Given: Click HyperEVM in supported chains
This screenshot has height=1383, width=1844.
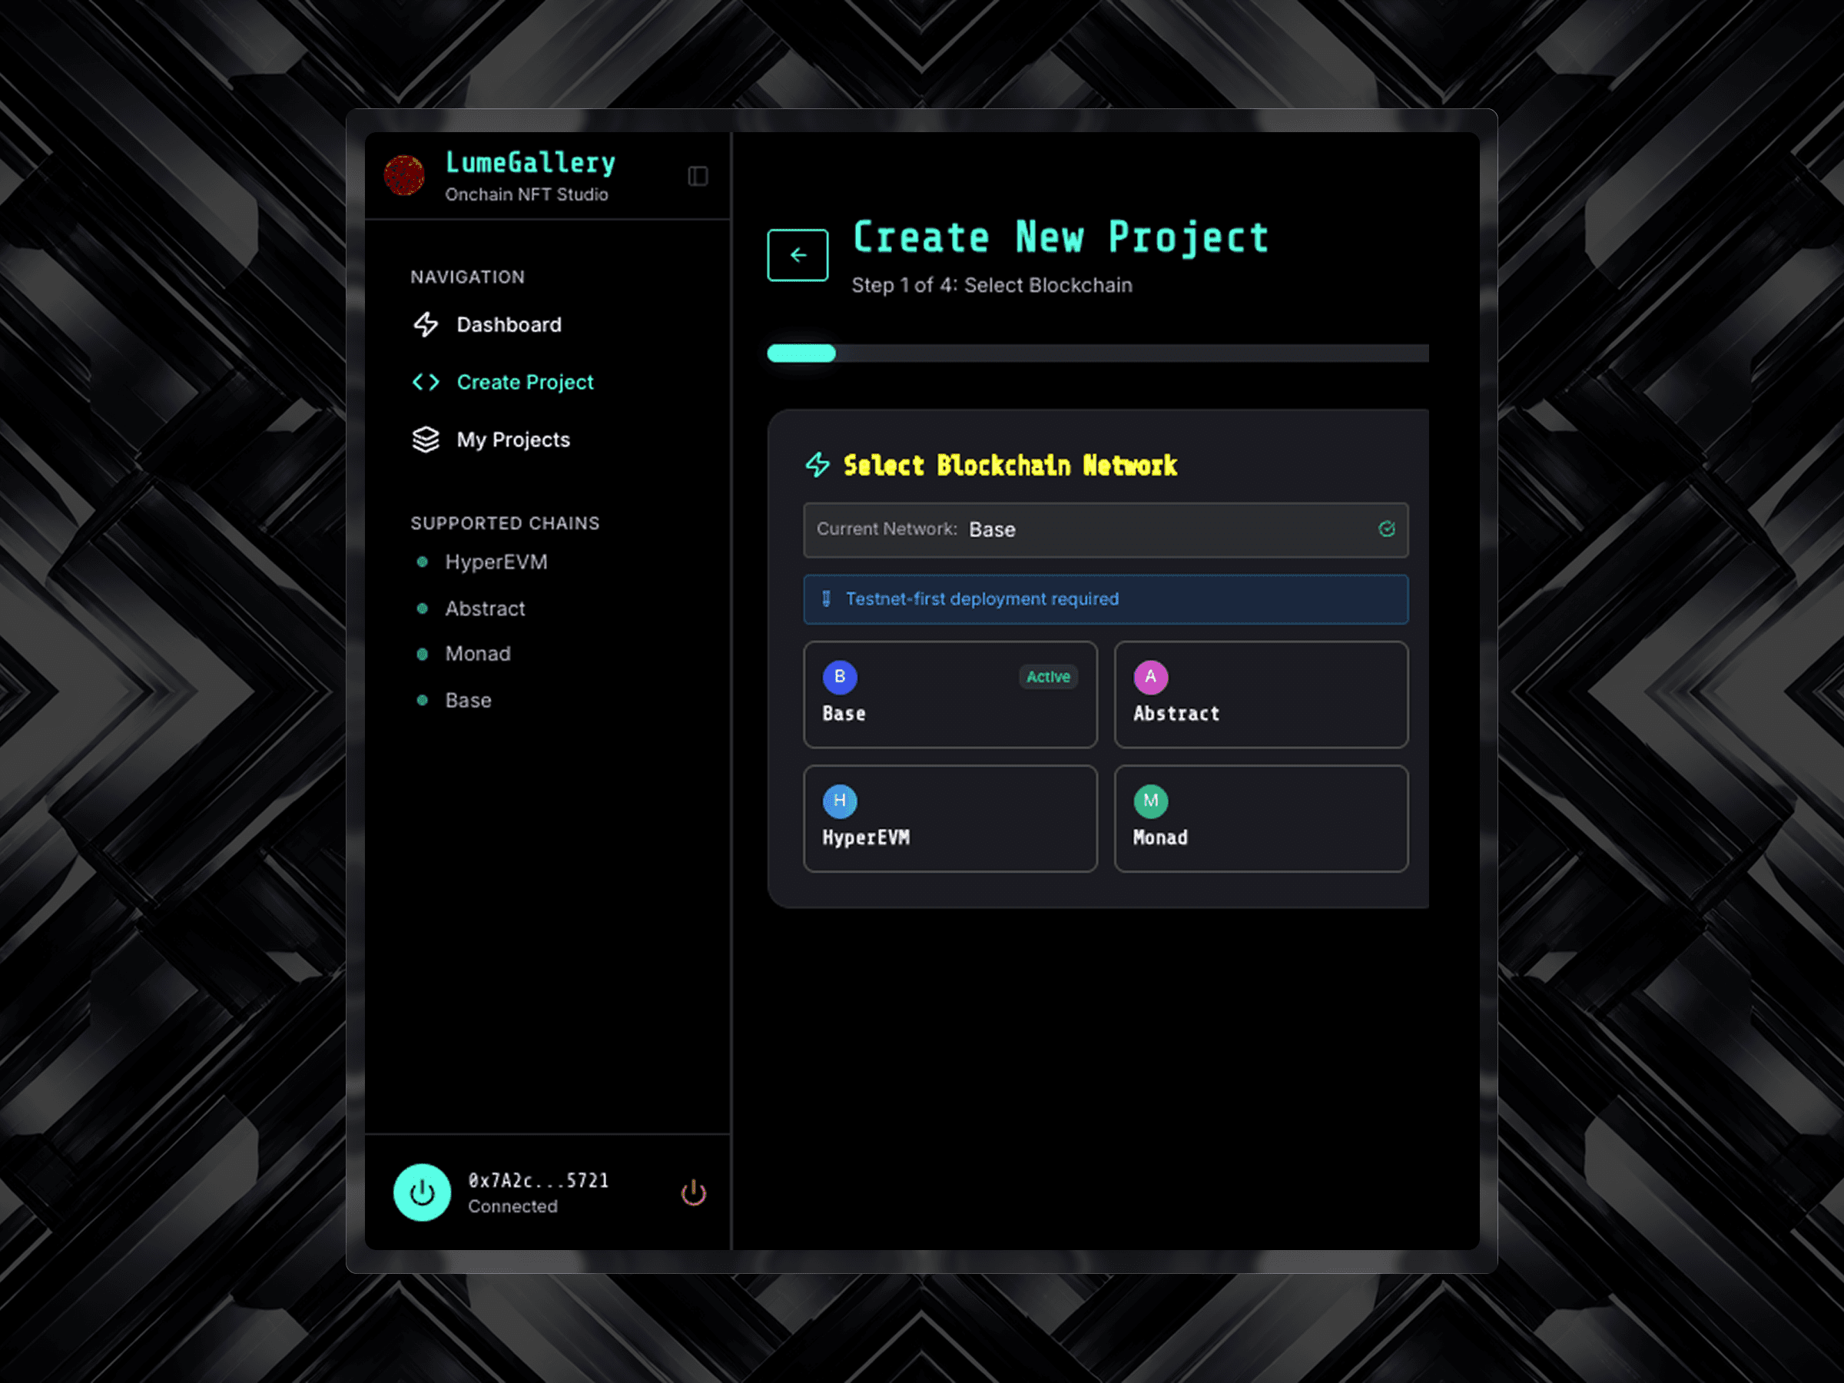Looking at the screenshot, I should [x=496, y=562].
